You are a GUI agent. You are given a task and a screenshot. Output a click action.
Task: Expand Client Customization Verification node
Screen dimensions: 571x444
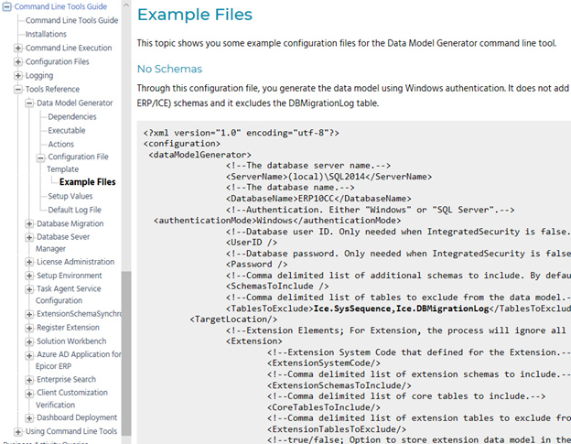coord(29,394)
